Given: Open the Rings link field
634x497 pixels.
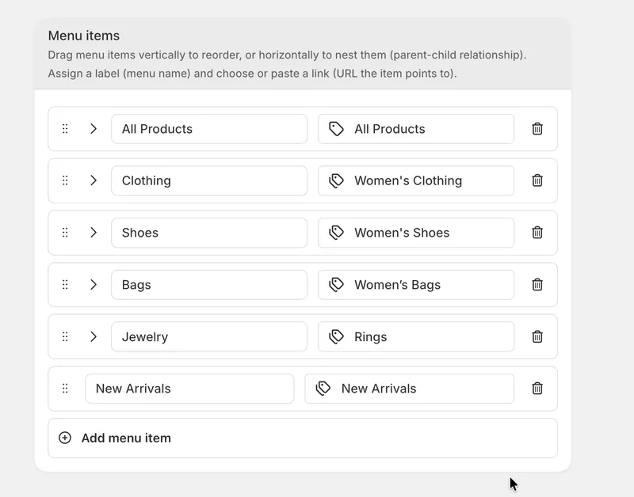Looking at the screenshot, I should (x=416, y=336).
